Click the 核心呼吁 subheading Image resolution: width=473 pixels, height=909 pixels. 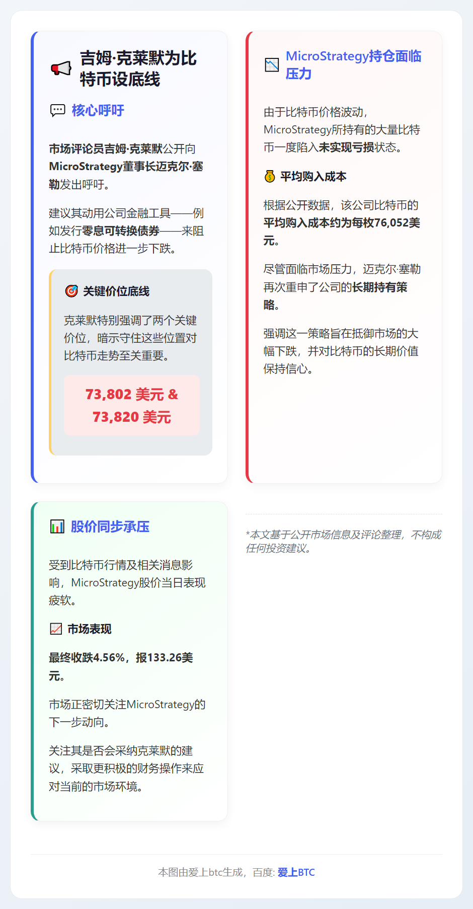tap(98, 110)
